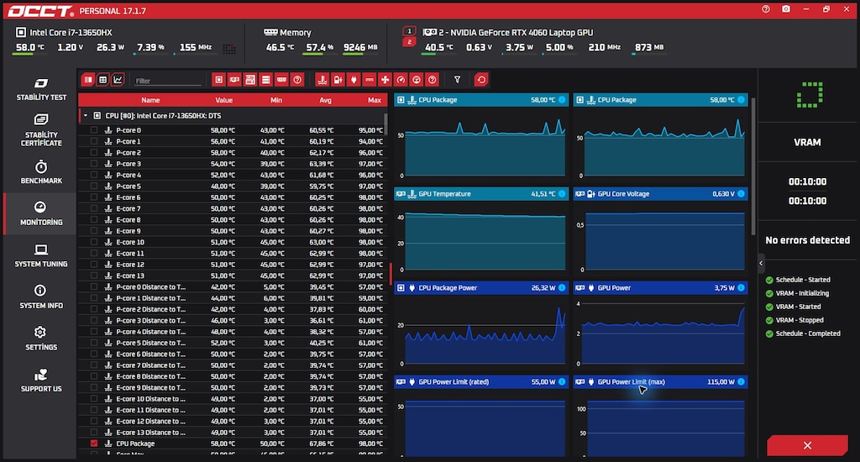Screen dimensions: 860x462
Task: Sort table by Value column
Action: (x=223, y=100)
